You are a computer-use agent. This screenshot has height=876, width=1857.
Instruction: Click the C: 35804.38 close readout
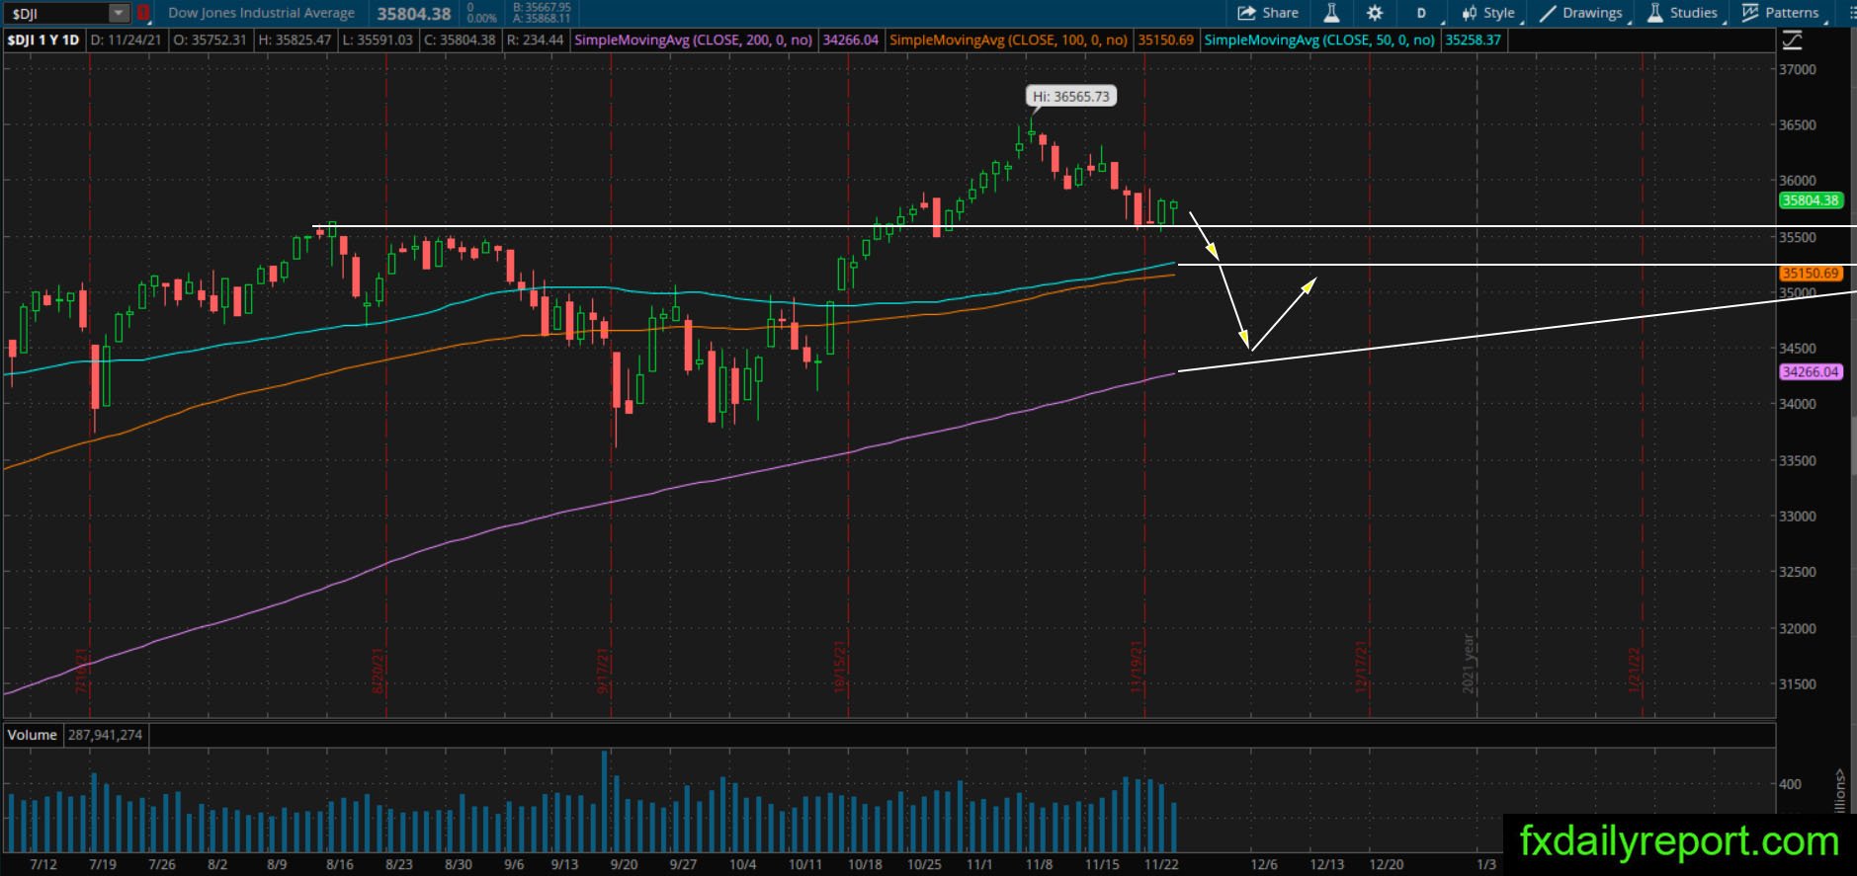(460, 40)
